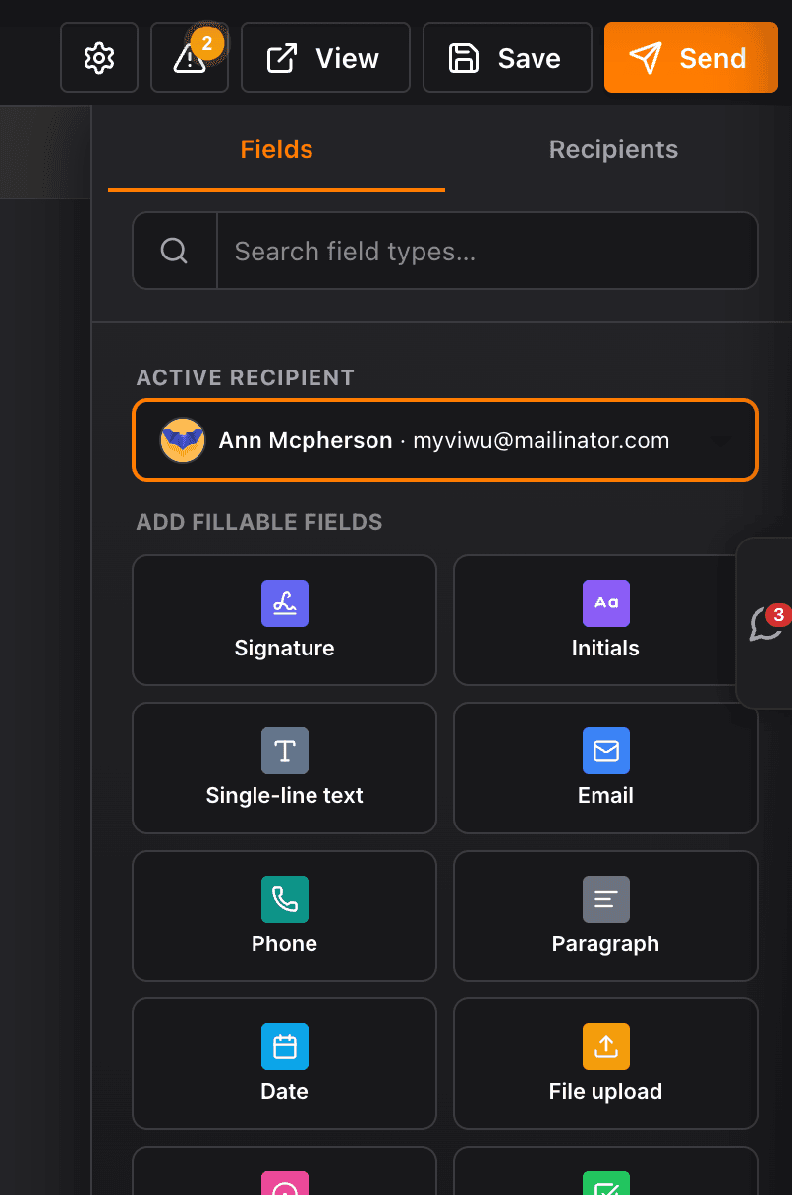Add a Signature field

284,620
